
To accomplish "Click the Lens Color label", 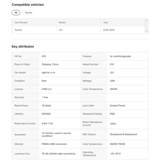I will [x=88, y=106].
